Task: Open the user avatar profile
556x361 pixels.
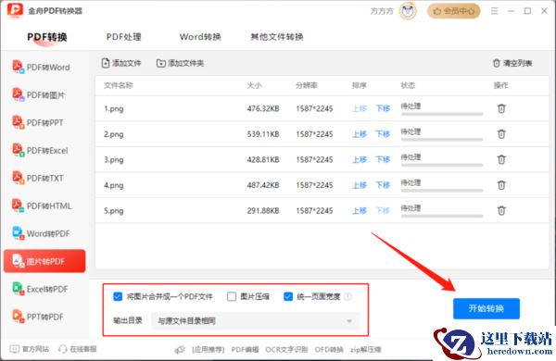Action: click(x=408, y=11)
